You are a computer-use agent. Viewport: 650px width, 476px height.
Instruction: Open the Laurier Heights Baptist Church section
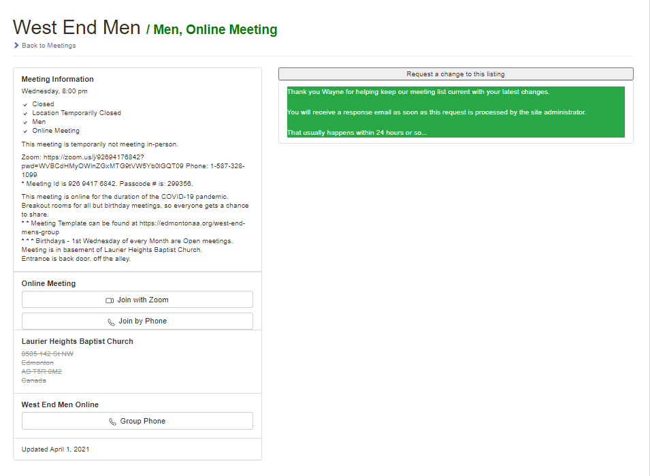(x=77, y=341)
